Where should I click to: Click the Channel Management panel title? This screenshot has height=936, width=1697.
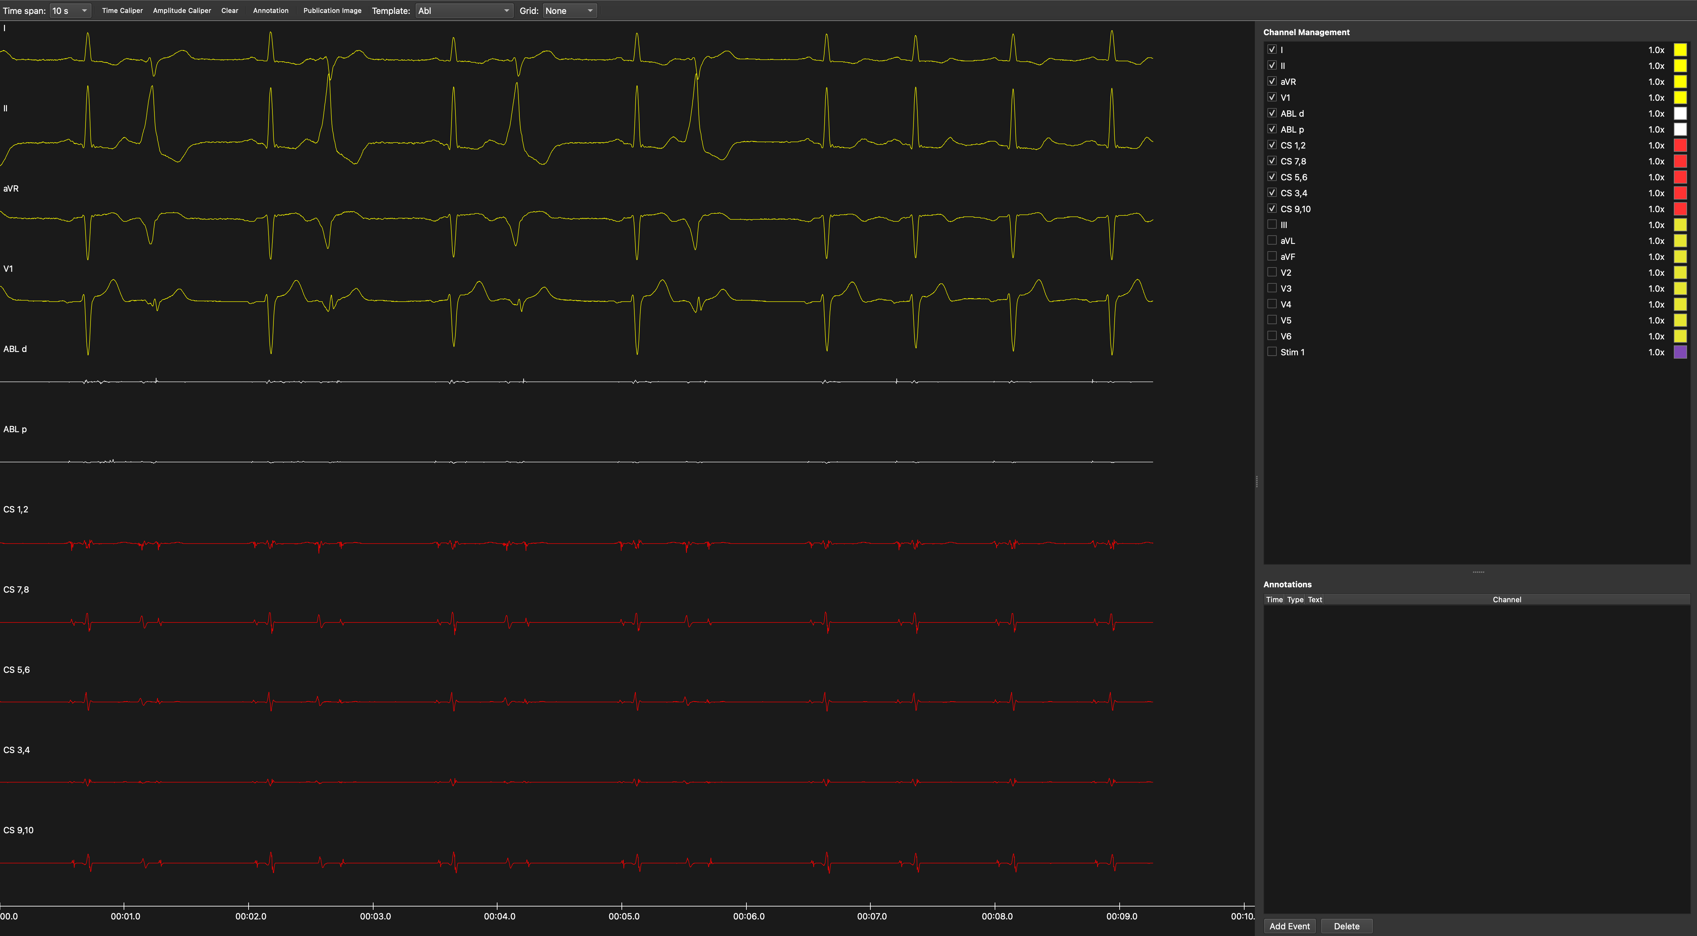point(1306,31)
